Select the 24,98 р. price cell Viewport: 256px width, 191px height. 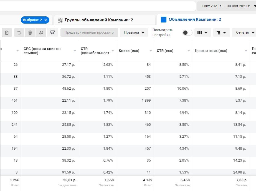(x=239, y=172)
